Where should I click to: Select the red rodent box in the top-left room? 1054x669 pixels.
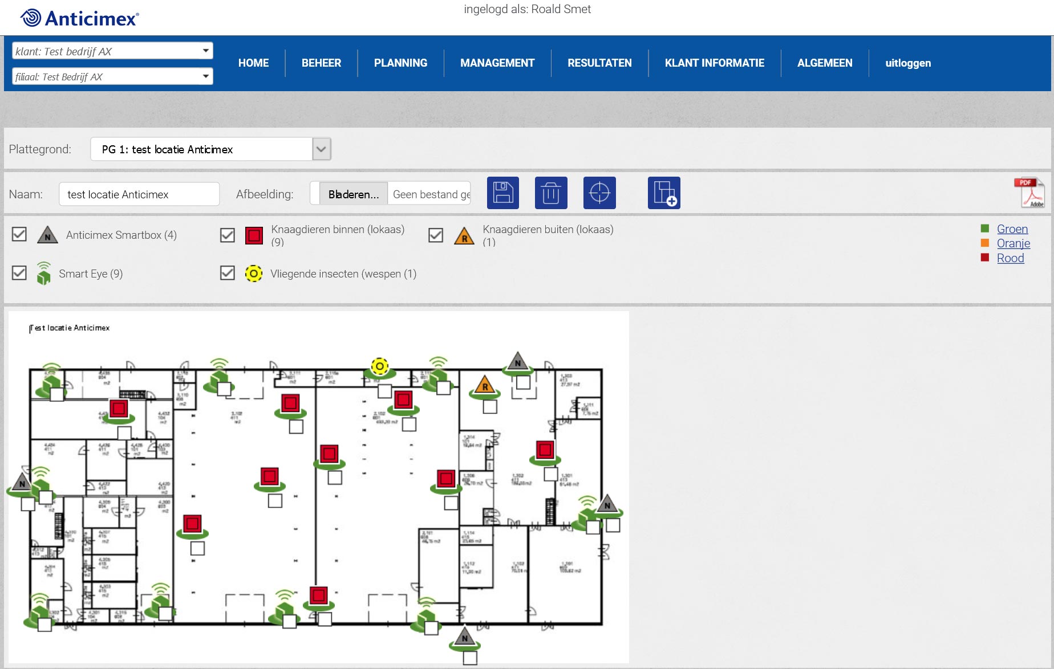(x=119, y=408)
